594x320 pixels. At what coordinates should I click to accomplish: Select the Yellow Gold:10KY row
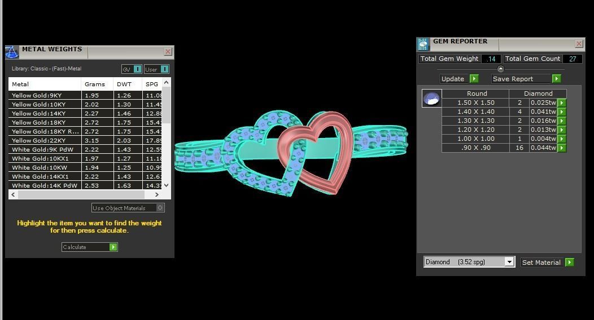tap(85, 105)
